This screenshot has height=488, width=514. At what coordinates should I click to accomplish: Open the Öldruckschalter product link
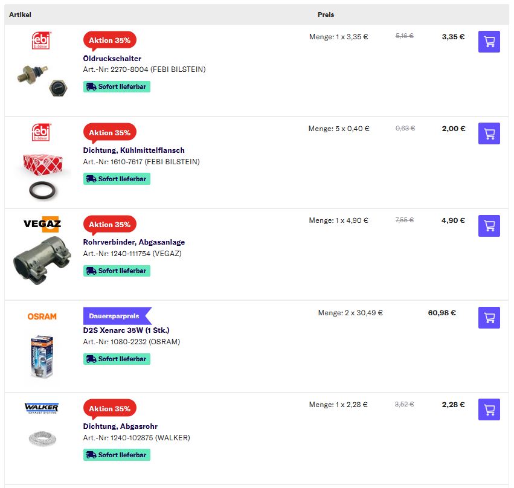[112, 59]
